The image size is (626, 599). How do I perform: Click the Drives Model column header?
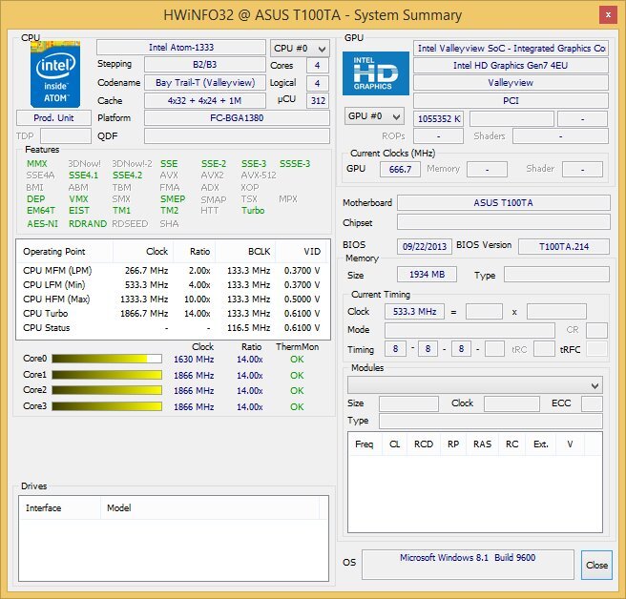(x=210, y=508)
